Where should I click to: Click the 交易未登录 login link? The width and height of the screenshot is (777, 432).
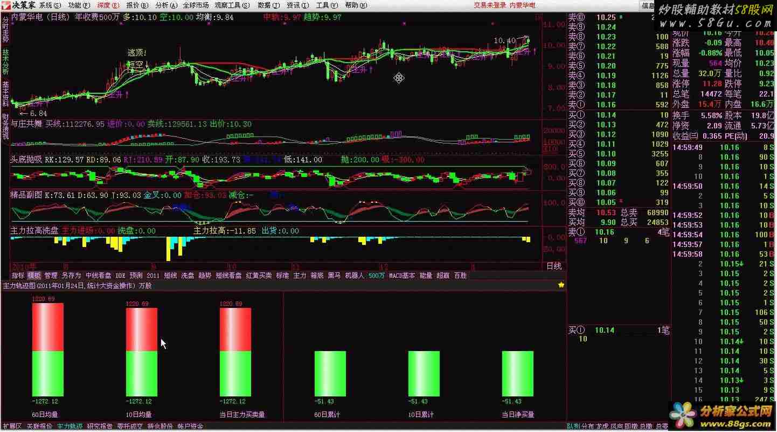click(490, 5)
